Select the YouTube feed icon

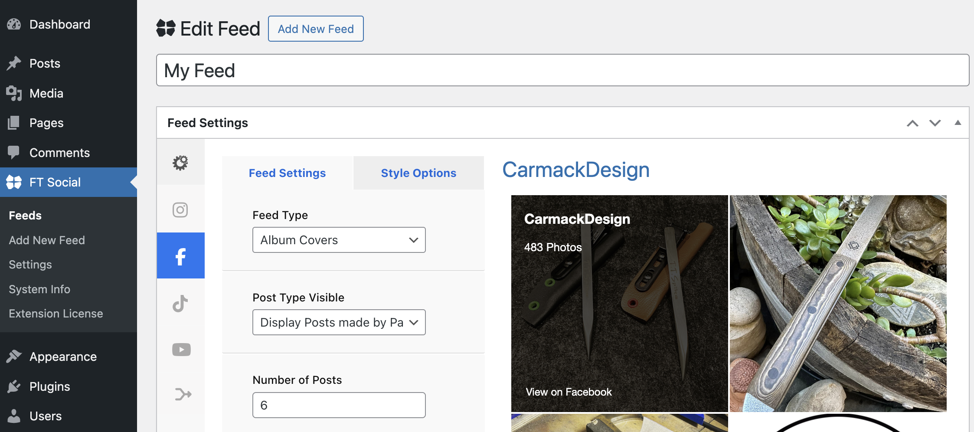point(180,350)
